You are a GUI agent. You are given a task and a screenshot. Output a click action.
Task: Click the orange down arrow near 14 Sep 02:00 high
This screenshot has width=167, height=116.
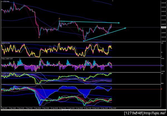[x=97, y=26]
